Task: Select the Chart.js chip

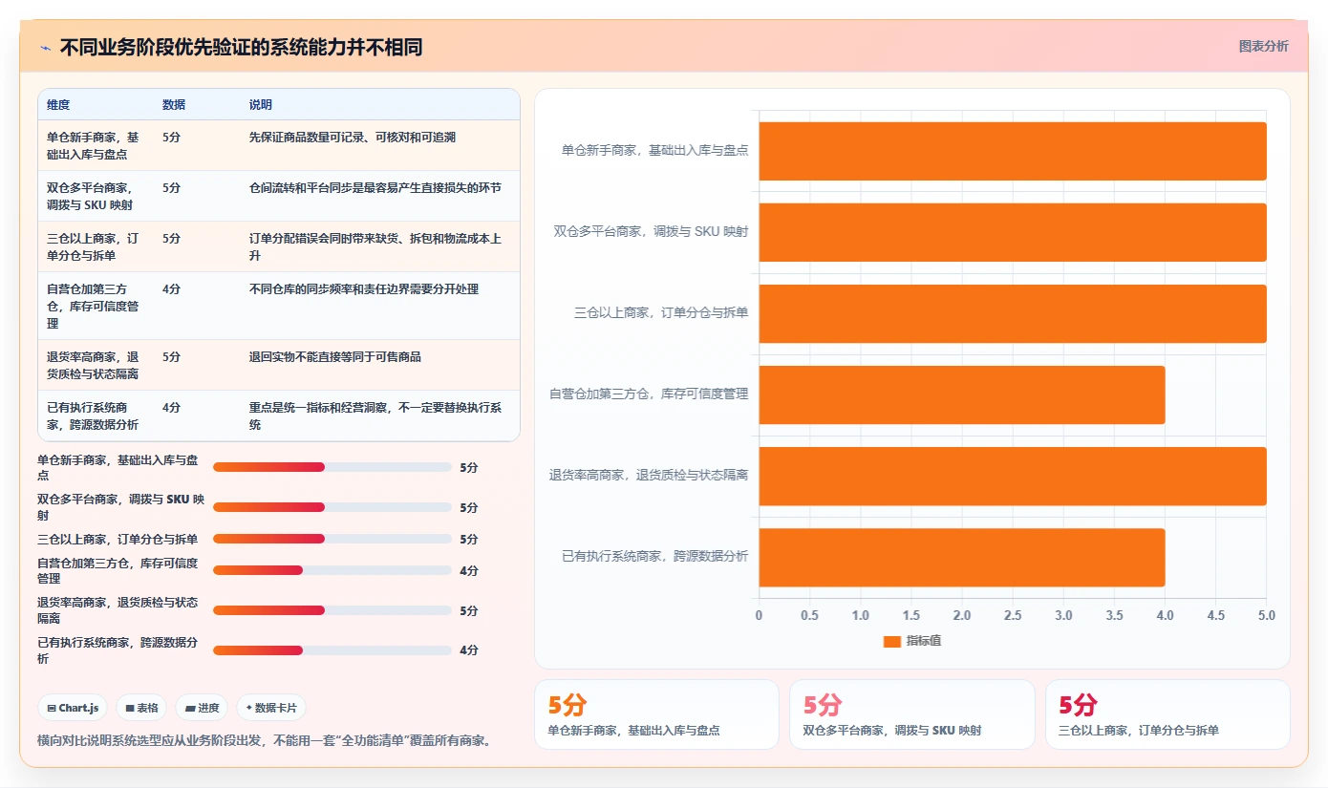Action: tap(74, 708)
